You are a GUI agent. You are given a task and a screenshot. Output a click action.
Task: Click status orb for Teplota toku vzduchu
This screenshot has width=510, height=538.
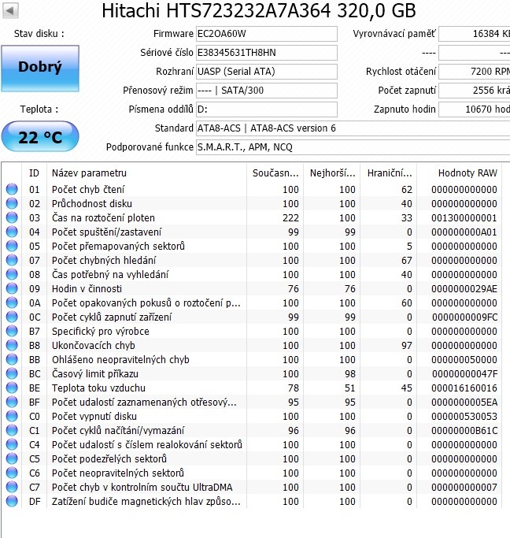point(12,388)
